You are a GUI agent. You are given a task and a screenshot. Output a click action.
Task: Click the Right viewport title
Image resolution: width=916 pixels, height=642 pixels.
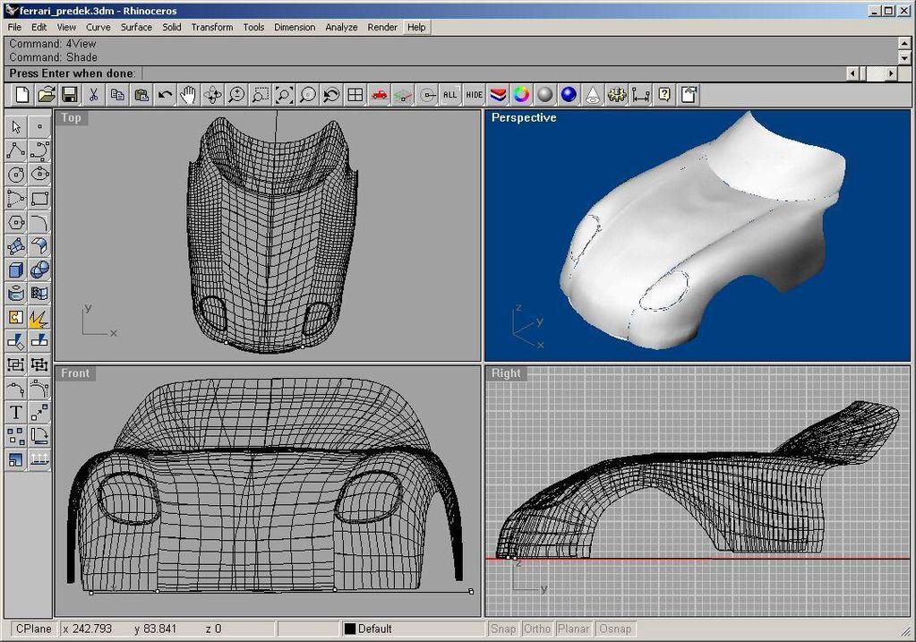[506, 373]
